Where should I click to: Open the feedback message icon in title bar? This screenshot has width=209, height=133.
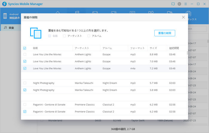[x=173, y=4]
